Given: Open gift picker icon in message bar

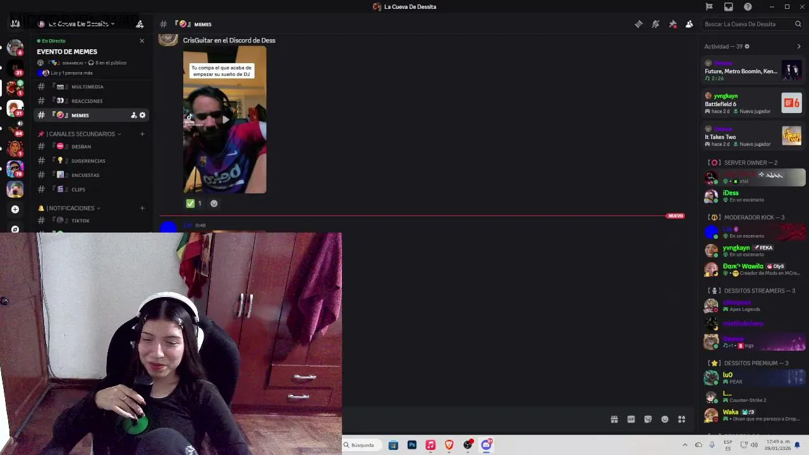Looking at the screenshot, I should [614, 419].
